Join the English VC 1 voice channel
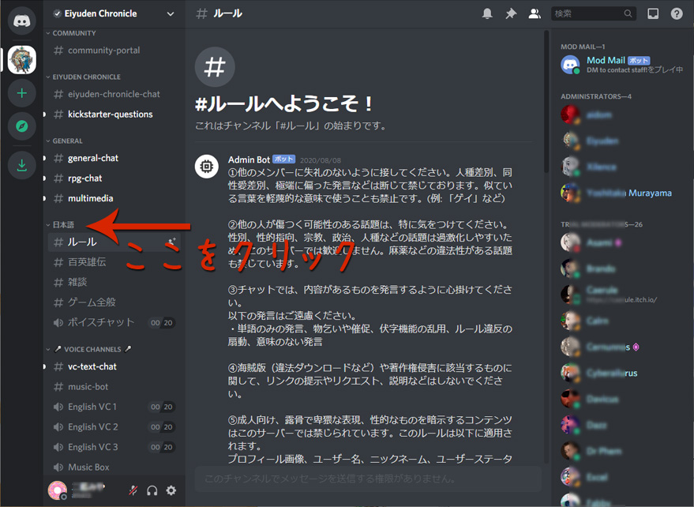The image size is (694, 507). [114, 407]
